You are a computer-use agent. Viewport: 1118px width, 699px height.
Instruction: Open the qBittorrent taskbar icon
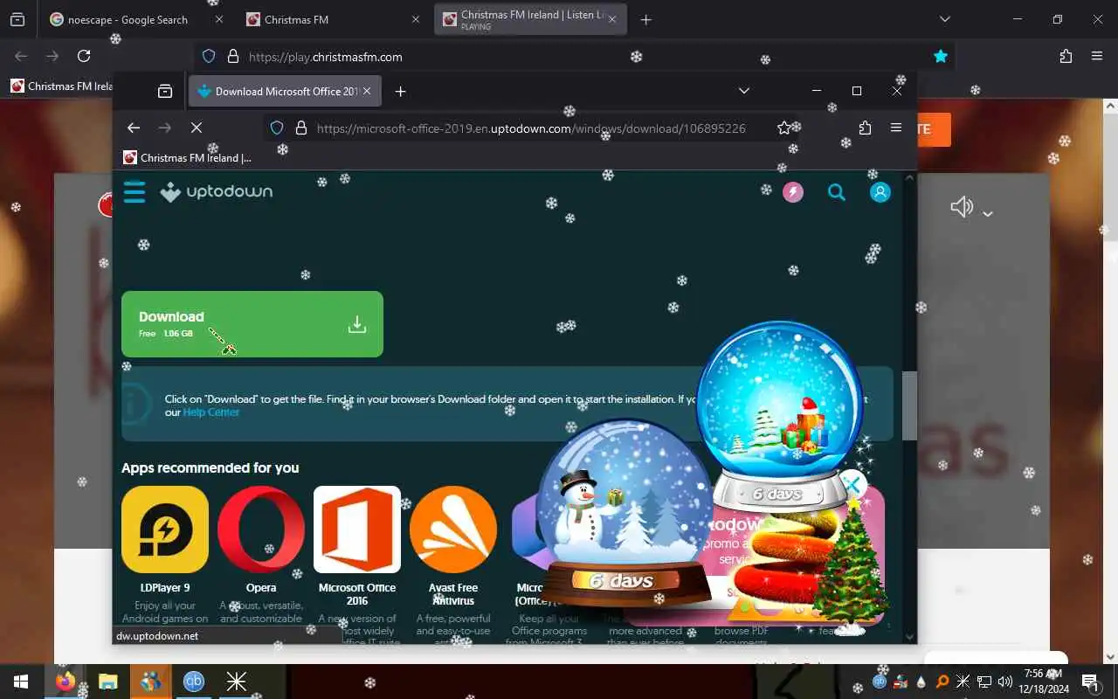click(194, 682)
